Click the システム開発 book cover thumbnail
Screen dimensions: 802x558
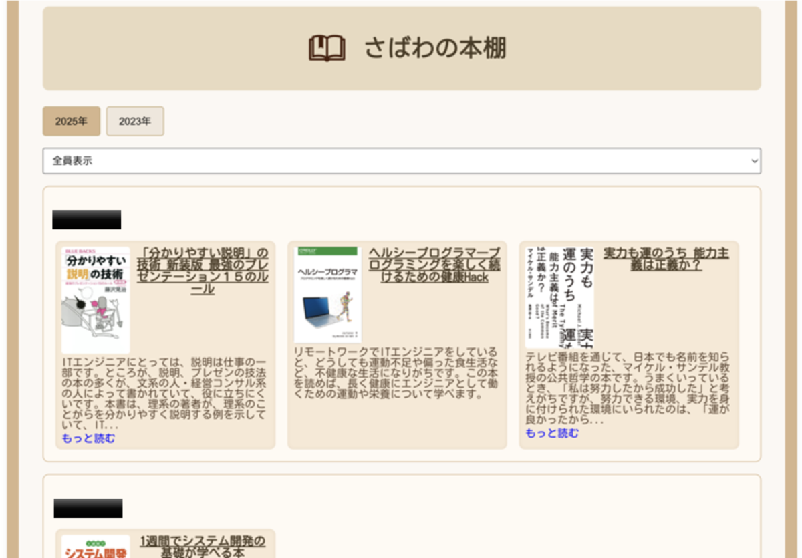(96, 547)
